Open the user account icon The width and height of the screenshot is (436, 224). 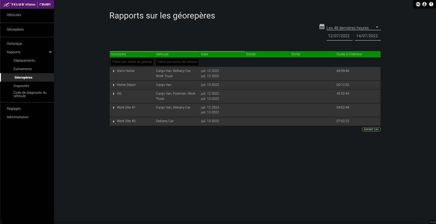tap(424, 4)
